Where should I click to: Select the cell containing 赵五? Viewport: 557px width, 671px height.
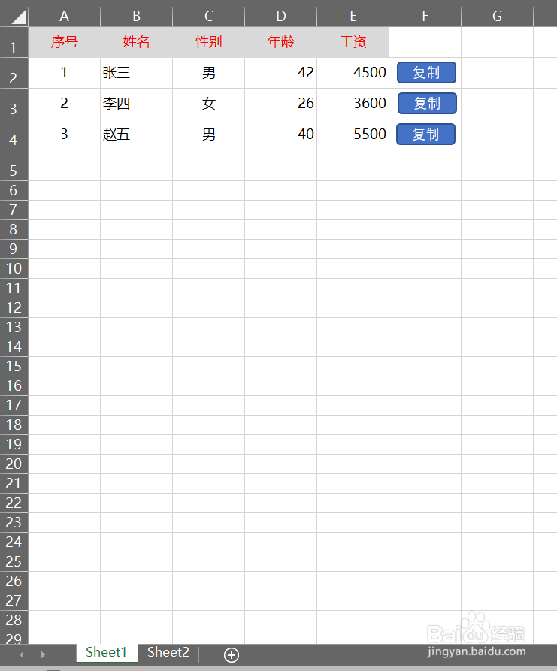pos(137,135)
